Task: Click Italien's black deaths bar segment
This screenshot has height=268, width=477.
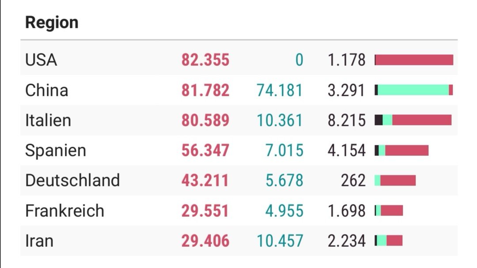Action: 379,120
